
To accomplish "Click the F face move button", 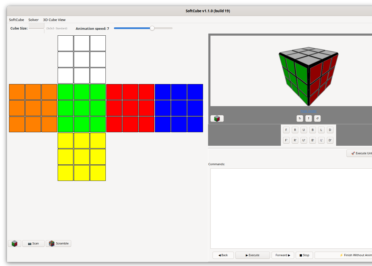I will pyautogui.click(x=286, y=130).
